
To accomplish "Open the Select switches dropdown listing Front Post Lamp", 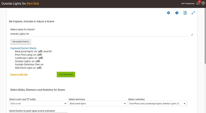I will pos(158,103).
